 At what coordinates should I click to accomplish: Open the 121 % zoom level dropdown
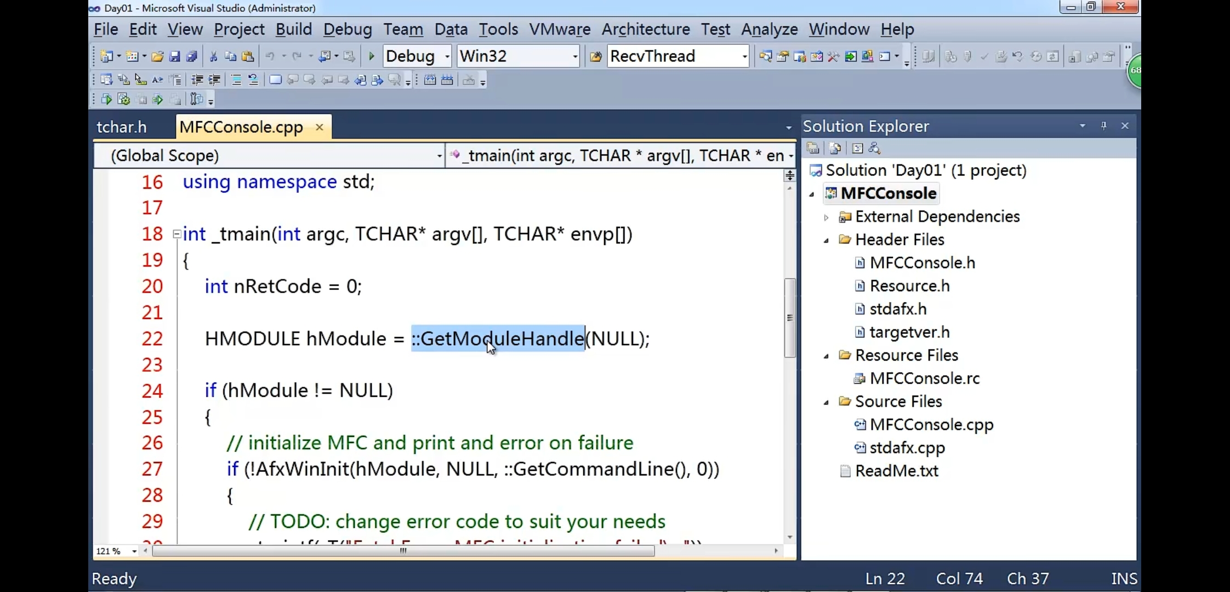click(134, 551)
